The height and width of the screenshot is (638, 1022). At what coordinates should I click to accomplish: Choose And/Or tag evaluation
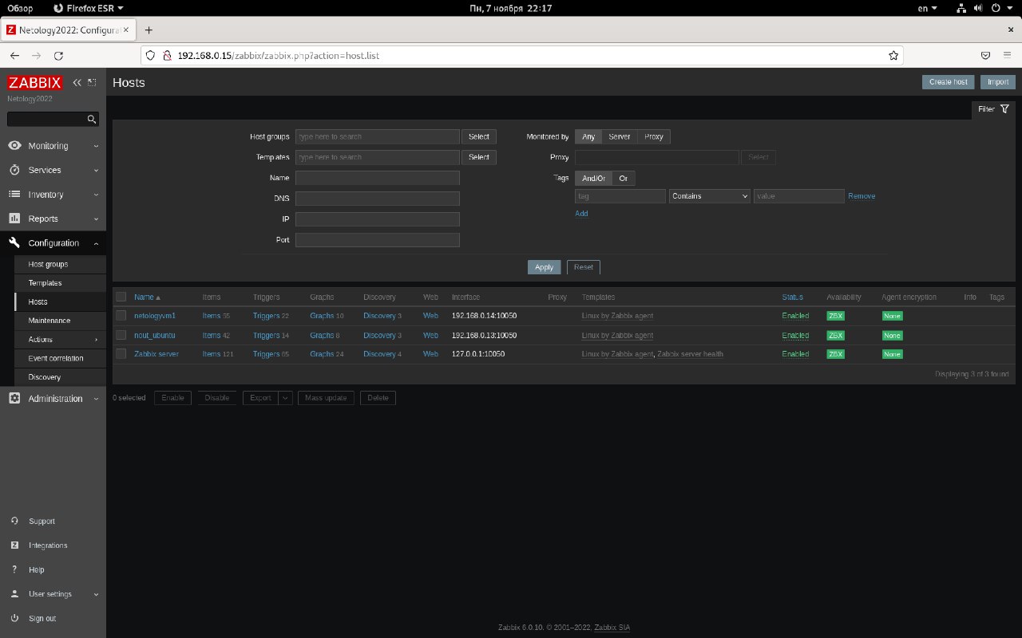click(x=593, y=178)
